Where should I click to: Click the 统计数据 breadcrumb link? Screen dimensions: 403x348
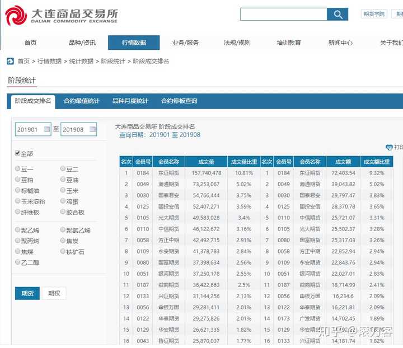(x=81, y=61)
